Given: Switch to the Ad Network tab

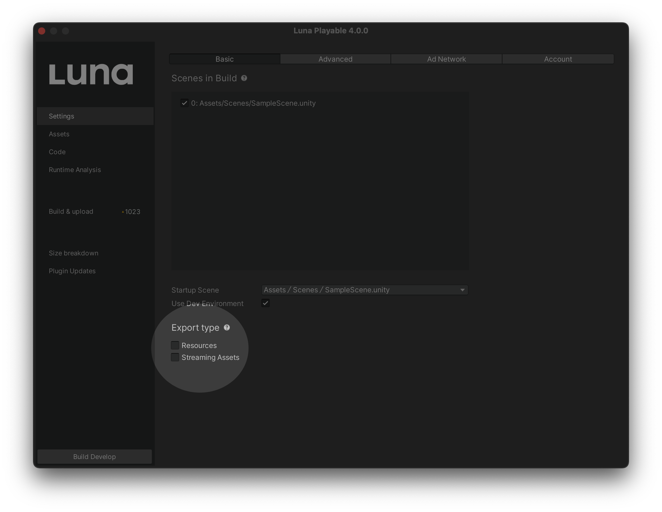Looking at the screenshot, I should (446, 59).
